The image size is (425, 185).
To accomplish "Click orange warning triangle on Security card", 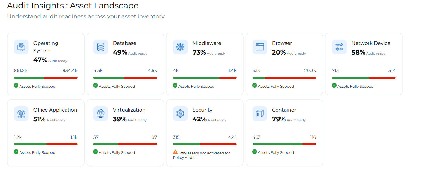I will 175,152.
